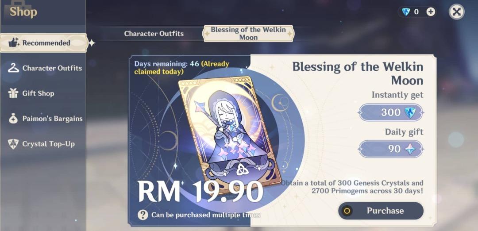This screenshot has width=478, height=231.
Task: Click the question mark help icon
Action: [x=143, y=215]
